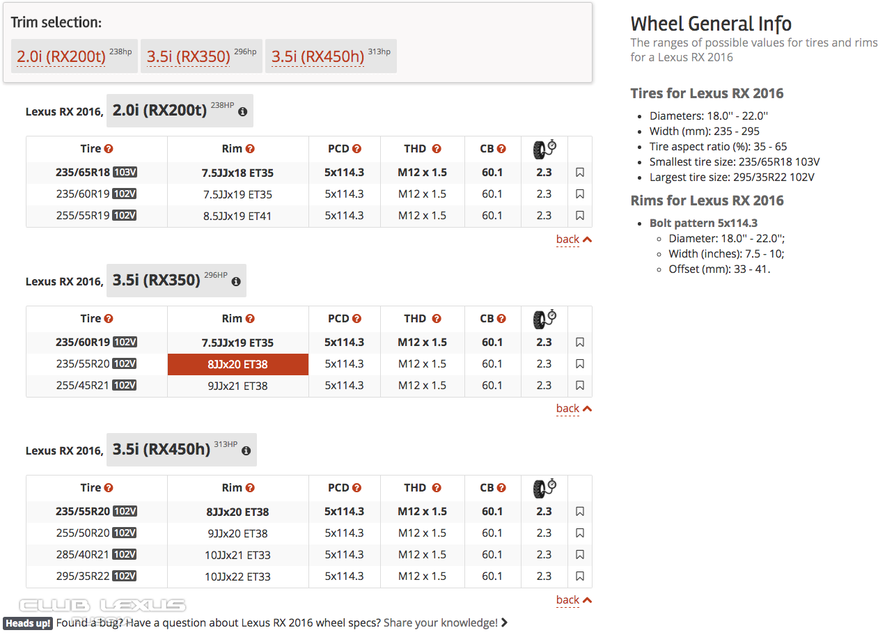Image resolution: width=894 pixels, height=644 pixels.
Task: Bookmark the 295/35R22 tire row
Action: tap(580, 576)
